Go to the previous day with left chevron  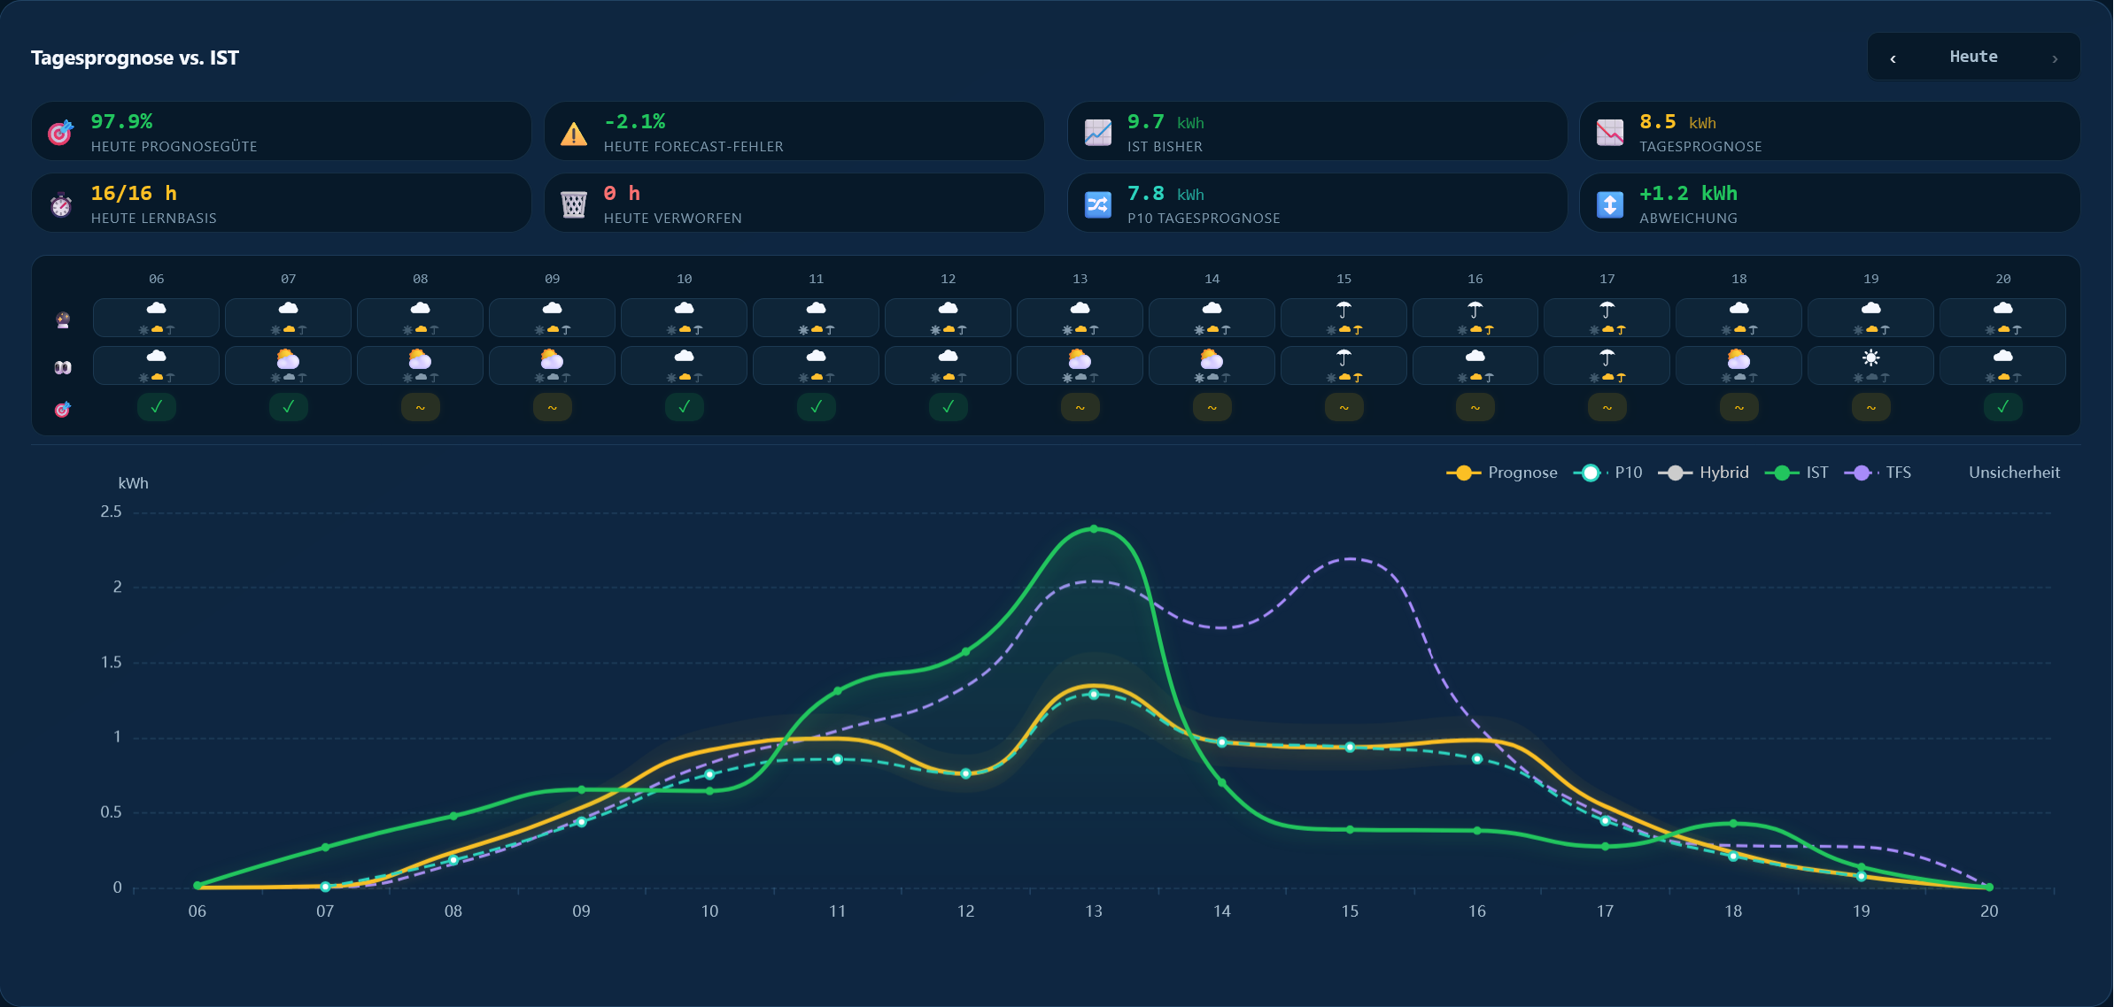point(1893,58)
